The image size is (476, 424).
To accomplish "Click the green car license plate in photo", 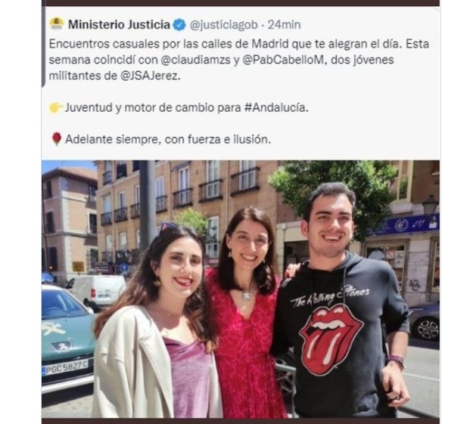I will pyautogui.click(x=65, y=368).
